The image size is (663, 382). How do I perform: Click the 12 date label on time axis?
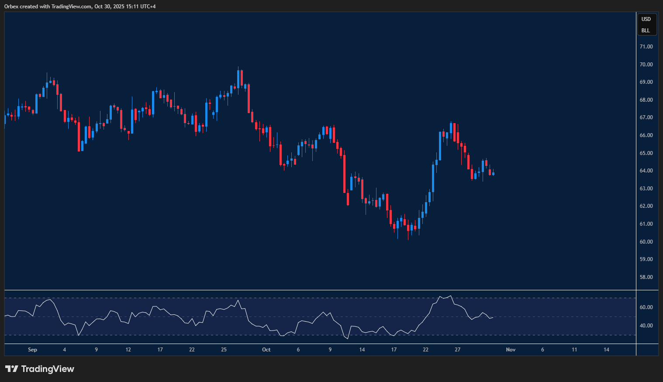[x=128, y=350]
